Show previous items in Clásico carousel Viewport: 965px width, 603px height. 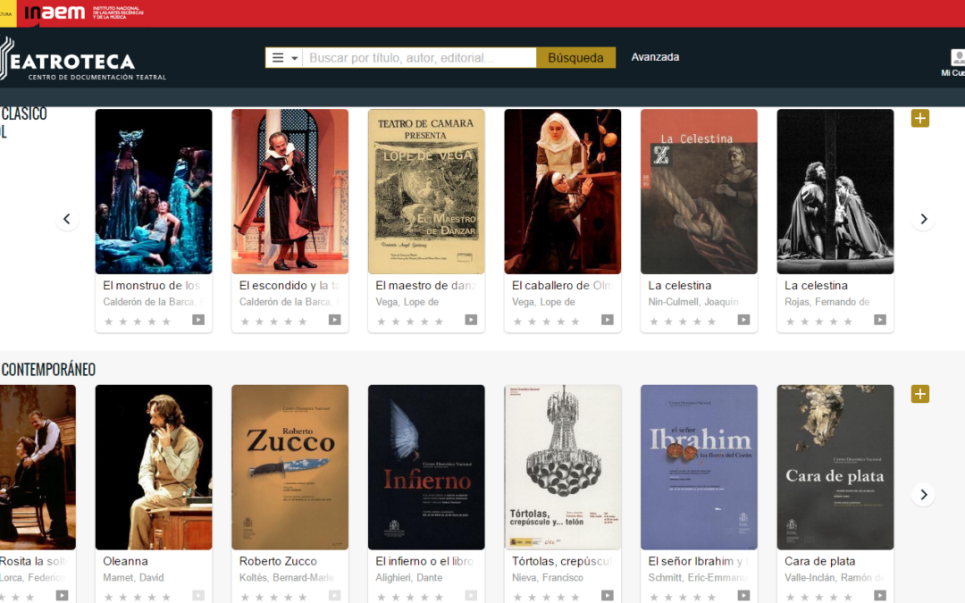tap(67, 219)
